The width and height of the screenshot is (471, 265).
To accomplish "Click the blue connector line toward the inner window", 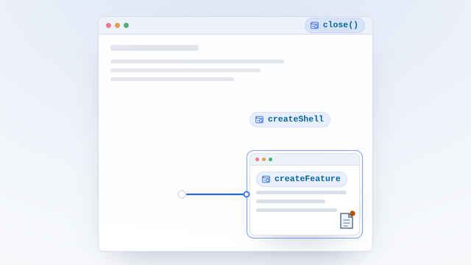I will tap(215, 194).
